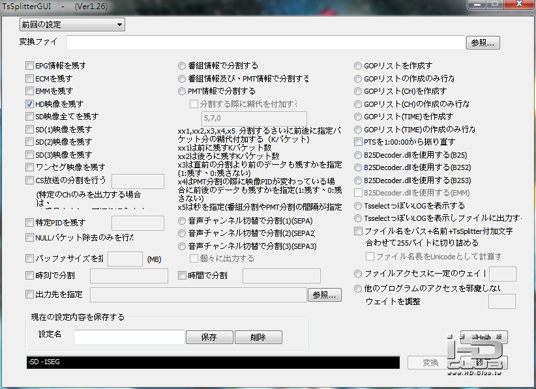Enable the EPG情報を残す checkbox
Screen dimensions: 536x389
(30, 65)
